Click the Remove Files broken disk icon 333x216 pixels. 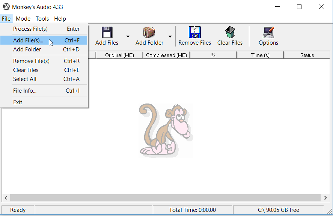click(194, 32)
